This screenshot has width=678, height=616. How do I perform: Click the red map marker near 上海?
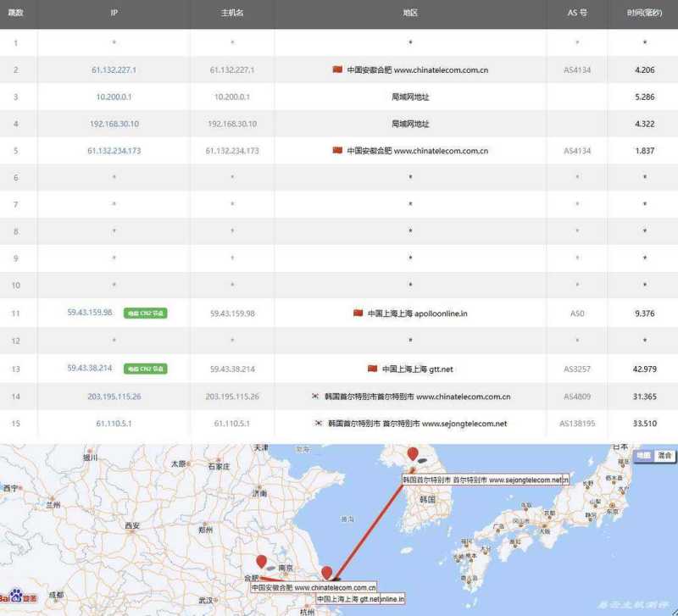pyautogui.click(x=327, y=573)
